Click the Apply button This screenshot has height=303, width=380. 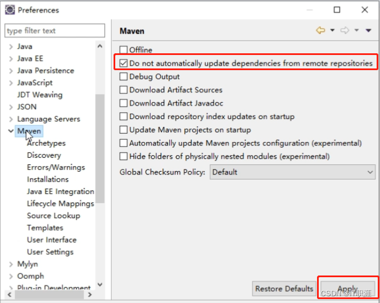(348, 288)
